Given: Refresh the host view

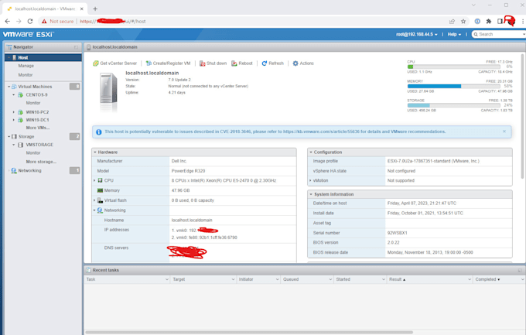Looking at the screenshot, I should [273, 63].
